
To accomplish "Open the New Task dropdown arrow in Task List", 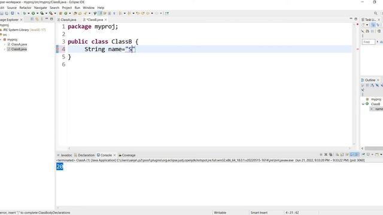I will coord(367,25).
